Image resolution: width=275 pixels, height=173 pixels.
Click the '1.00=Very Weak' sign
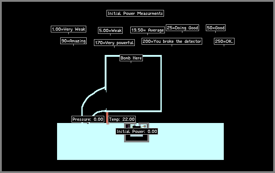[69, 29]
